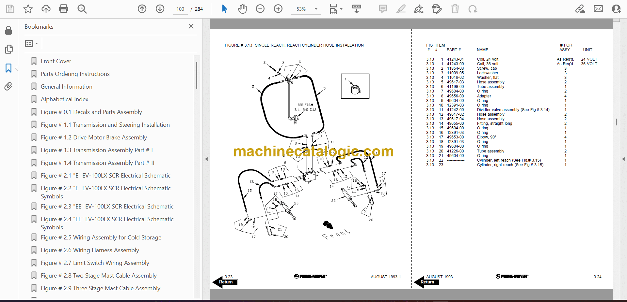
Task: Toggle the Bookmarks sidebar panel
Action: click(8, 68)
